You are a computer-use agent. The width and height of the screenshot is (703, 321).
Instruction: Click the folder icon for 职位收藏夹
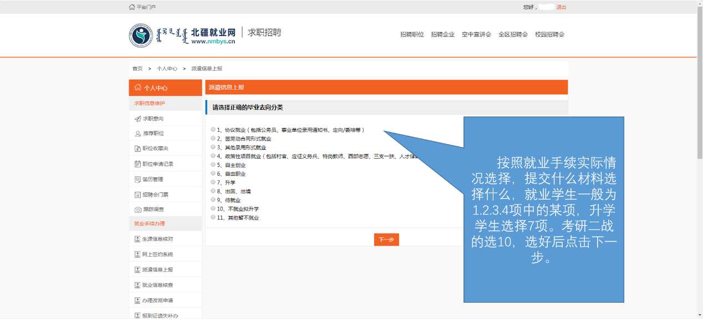coord(138,149)
